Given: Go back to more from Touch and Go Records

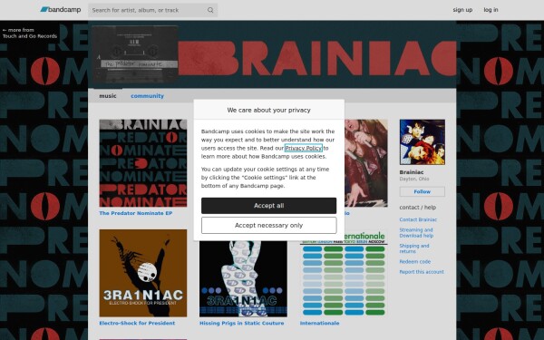Looking at the screenshot, I should (x=30, y=33).
